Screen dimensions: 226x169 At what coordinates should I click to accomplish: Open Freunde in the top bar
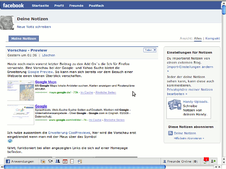coord(76,6)
